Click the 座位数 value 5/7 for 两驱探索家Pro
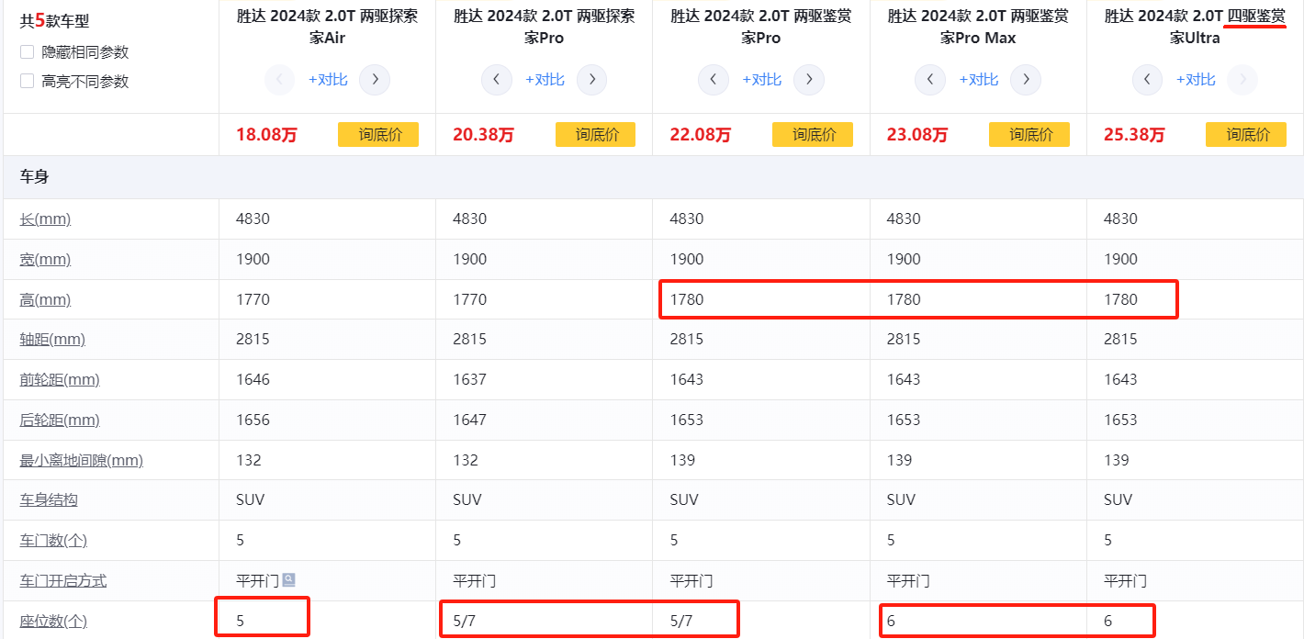The height and width of the screenshot is (639, 1304). click(465, 621)
